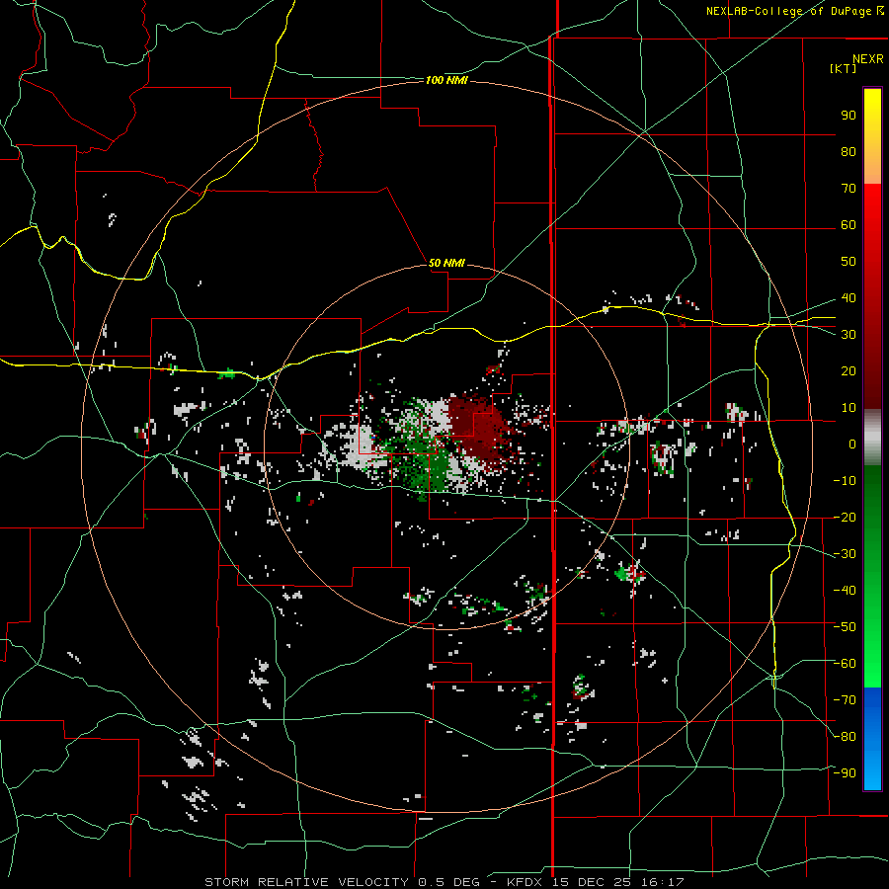
Task: Click the -30 scale value
Action: pos(845,554)
